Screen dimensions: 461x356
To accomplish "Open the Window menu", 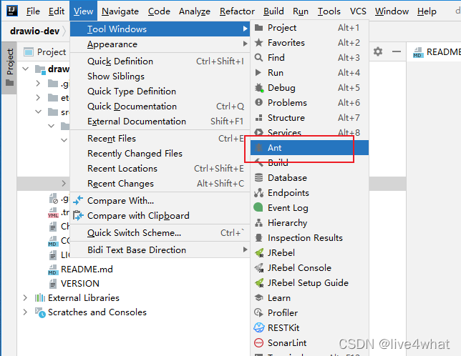I will pyautogui.click(x=392, y=11).
